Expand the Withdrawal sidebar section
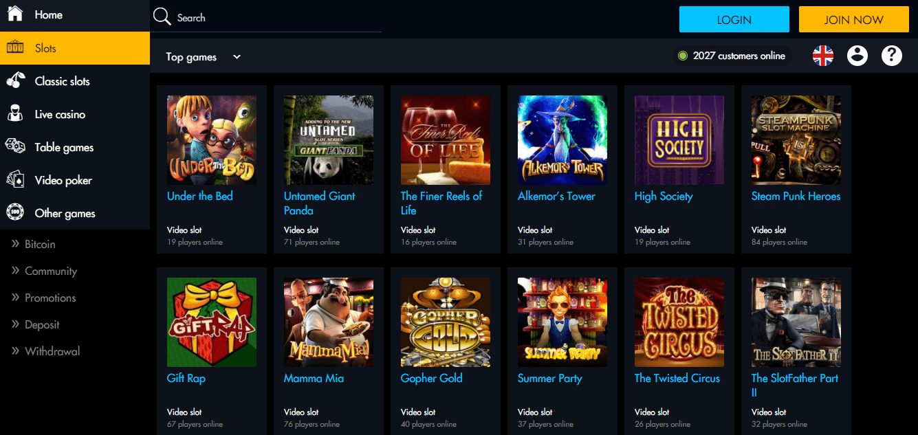This screenshot has width=918, height=435. point(52,351)
